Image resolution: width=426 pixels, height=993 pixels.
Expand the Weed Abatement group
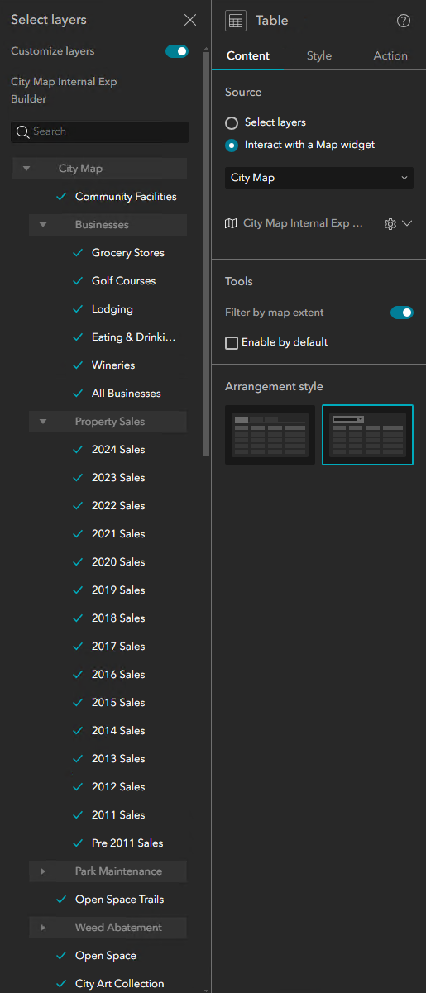[43, 928]
